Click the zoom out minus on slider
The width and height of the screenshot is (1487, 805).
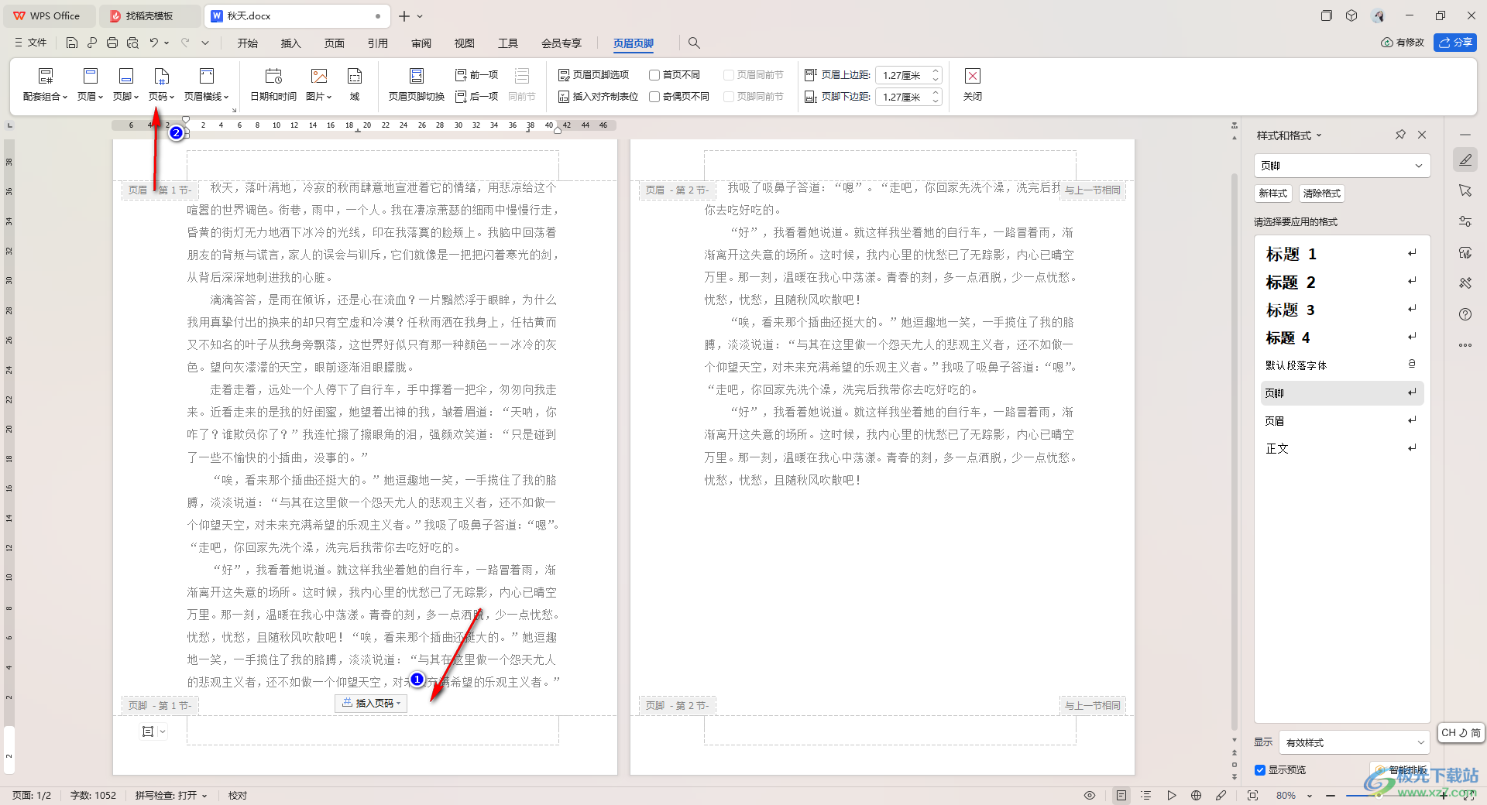[1331, 796]
